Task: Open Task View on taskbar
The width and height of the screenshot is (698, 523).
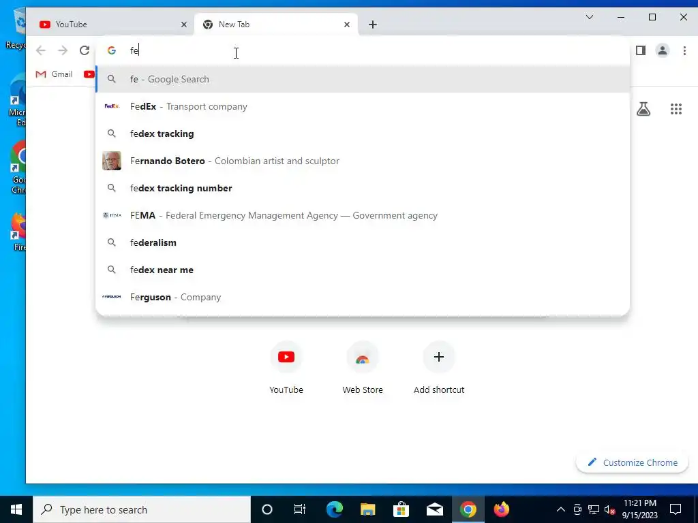Action: pos(300,509)
